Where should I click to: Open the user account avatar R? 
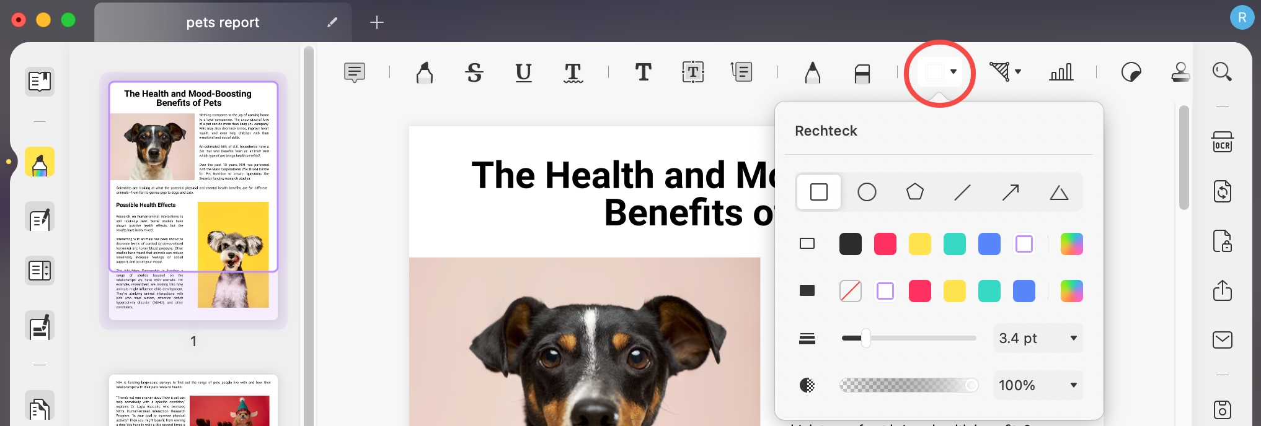(1242, 17)
